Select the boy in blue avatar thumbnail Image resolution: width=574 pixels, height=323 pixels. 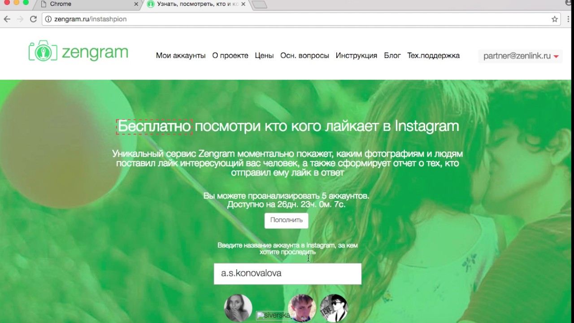[302, 308]
